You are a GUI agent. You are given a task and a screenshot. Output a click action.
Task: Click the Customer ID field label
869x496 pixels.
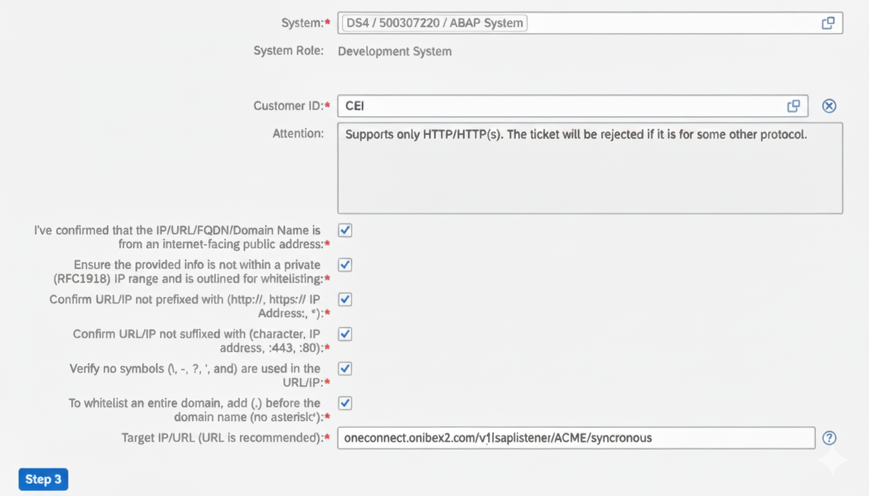[x=288, y=106]
